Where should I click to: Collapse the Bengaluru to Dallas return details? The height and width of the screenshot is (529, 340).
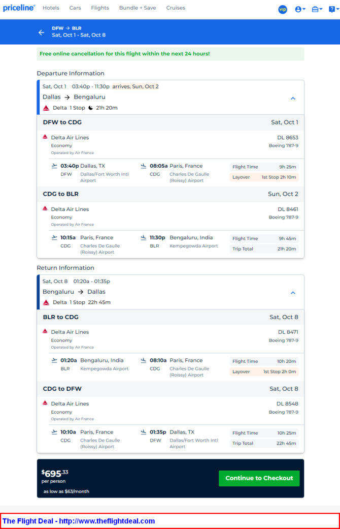click(x=293, y=293)
